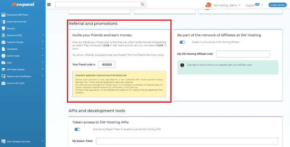Open Dashboard SW Panel menu item
The width and height of the screenshot is (290, 147).
click(17, 15)
